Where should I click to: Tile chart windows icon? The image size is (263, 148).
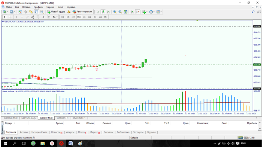point(126,12)
